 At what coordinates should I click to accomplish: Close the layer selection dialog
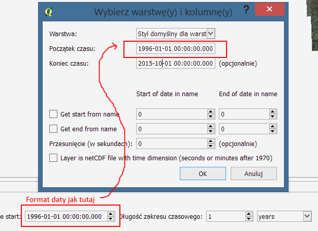(x=270, y=9)
